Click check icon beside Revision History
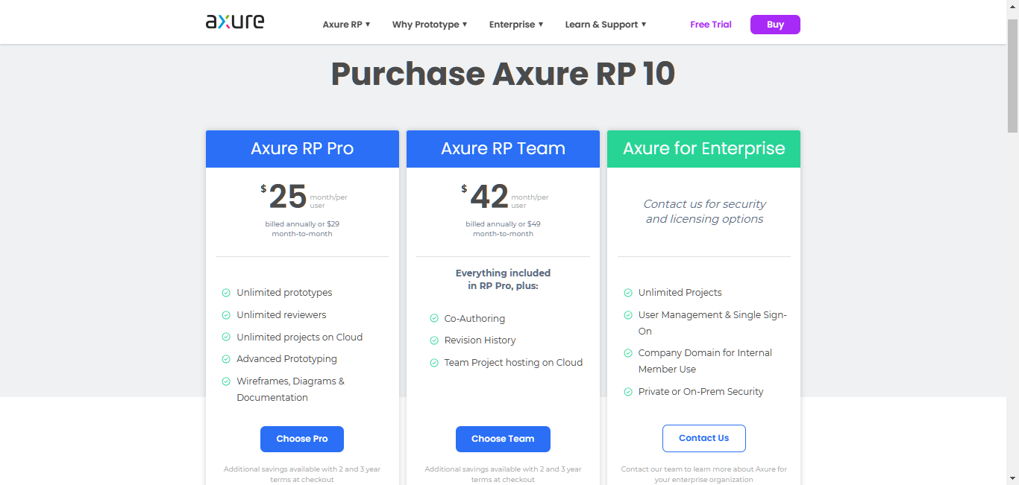 [434, 340]
